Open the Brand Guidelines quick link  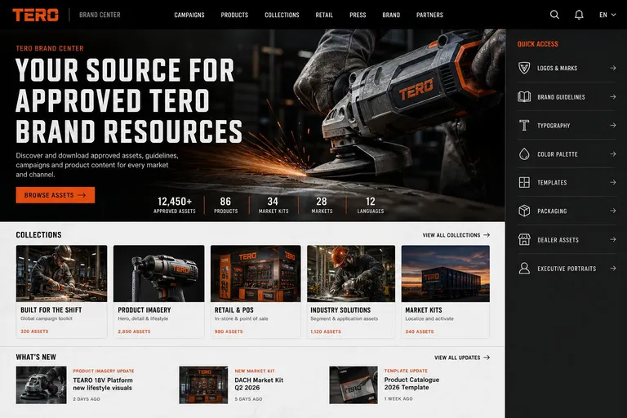tap(567, 97)
